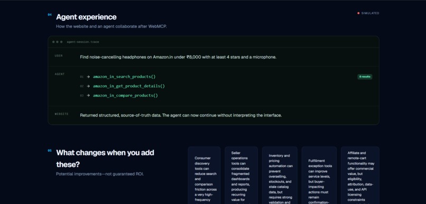This screenshot has height=204, width=426.
Task: Click the red dot next to SIMULATED
Action: point(358,13)
